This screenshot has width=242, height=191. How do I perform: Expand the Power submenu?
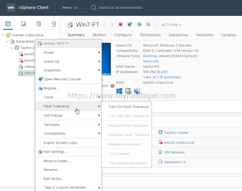[x=68, y=53]
